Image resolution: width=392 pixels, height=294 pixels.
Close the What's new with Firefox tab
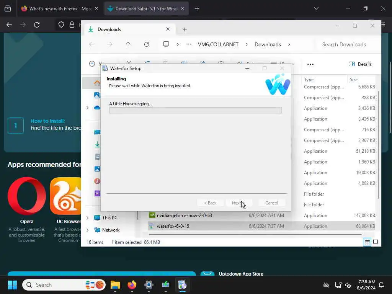coord(96,8)
